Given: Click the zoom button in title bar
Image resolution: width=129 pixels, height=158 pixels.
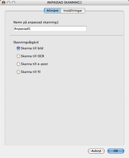Looking at the screenshot, I should pos(14,3).
